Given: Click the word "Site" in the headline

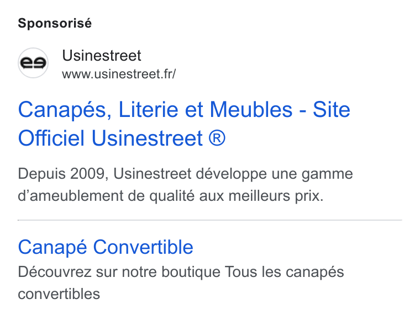Looking at the screenshot, I should [x=332, y=110].
